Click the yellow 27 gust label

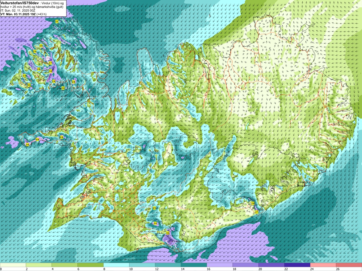[257, 212]
